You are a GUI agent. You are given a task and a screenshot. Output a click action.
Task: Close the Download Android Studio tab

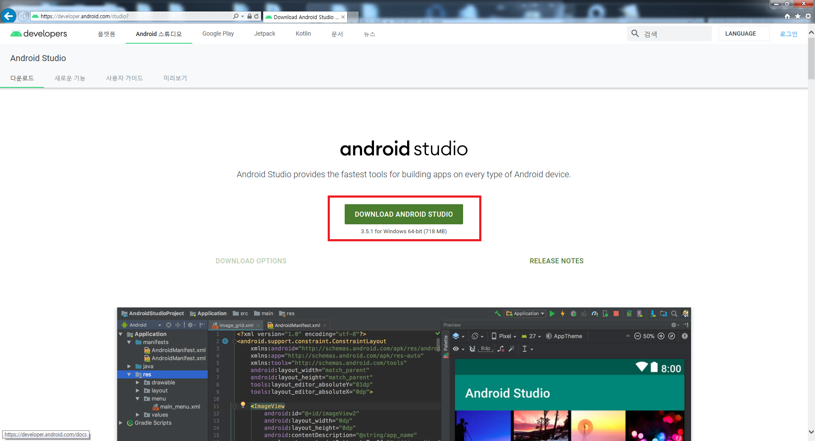point(343,17)
